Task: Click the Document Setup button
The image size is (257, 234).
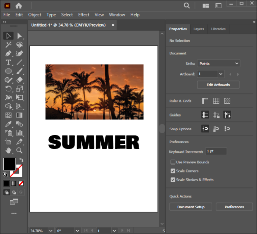Action: click(x=191, y=207)
